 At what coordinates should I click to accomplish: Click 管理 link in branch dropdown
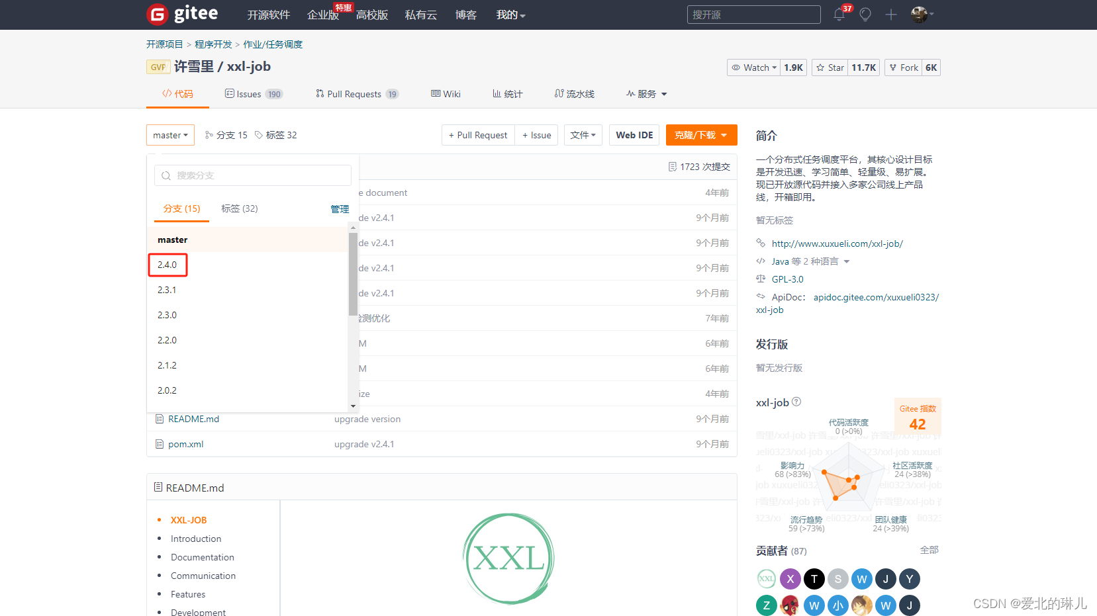(x=340, y=209)
